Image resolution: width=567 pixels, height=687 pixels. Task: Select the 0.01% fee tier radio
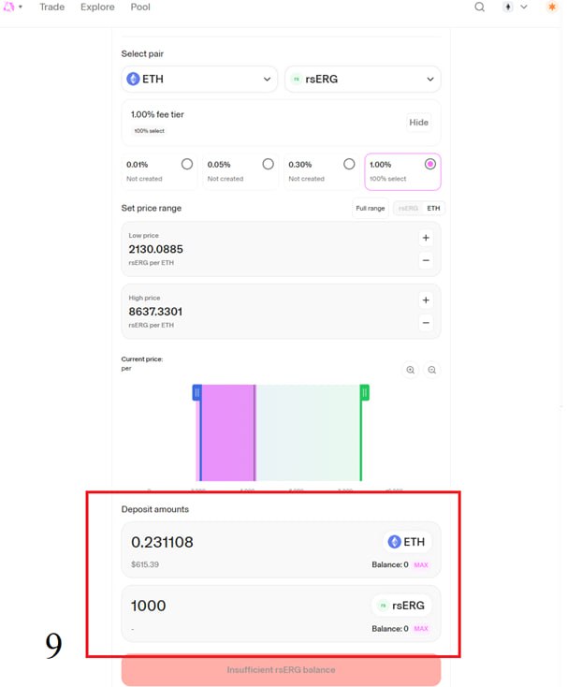[x=187, y=164]
